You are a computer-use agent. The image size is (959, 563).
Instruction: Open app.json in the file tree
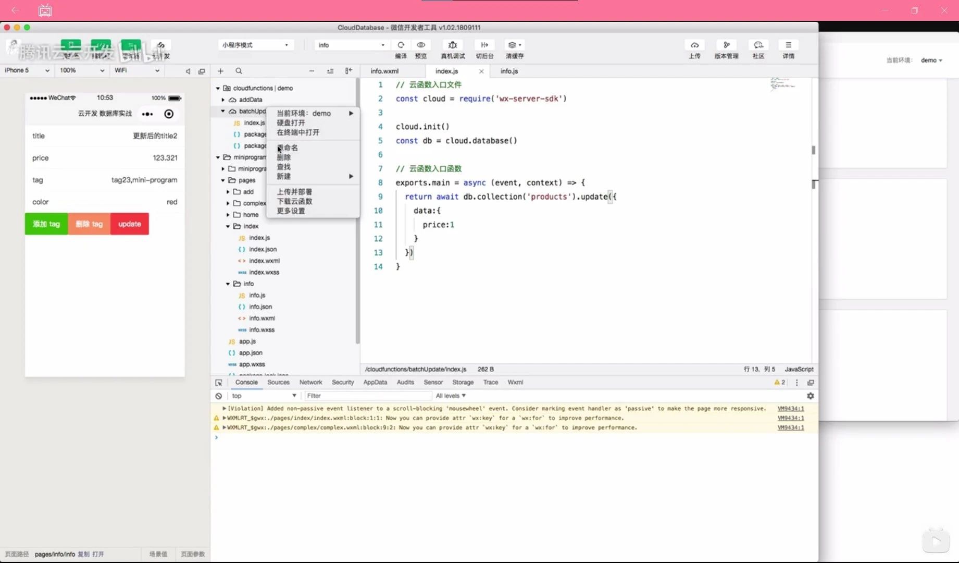pos(251,352)
